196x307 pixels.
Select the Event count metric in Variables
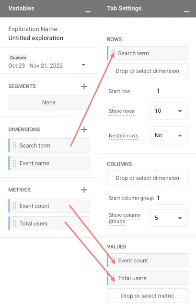tap(49, 206)
